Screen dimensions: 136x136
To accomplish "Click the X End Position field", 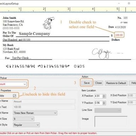I will pyautogui.click(x=132, y=96).
